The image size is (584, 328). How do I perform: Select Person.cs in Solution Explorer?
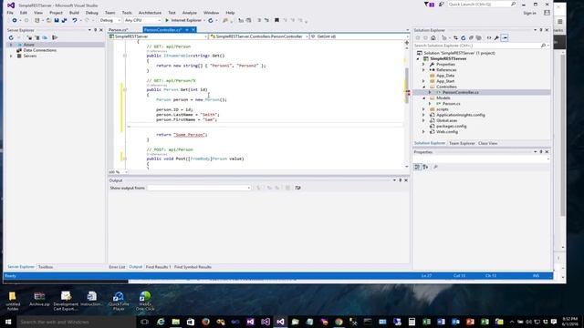pos(452,104)
